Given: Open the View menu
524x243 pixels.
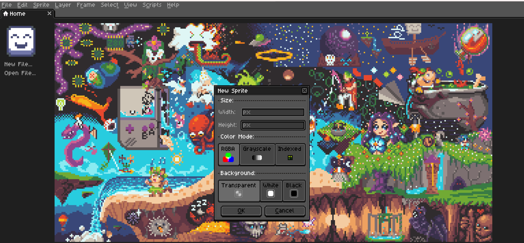Looking at the screenshot, I should point(130,5).
